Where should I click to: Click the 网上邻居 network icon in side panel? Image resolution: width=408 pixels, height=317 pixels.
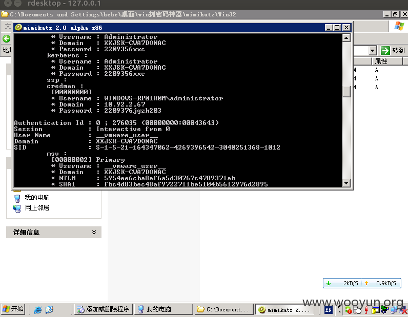pos(17,208)
